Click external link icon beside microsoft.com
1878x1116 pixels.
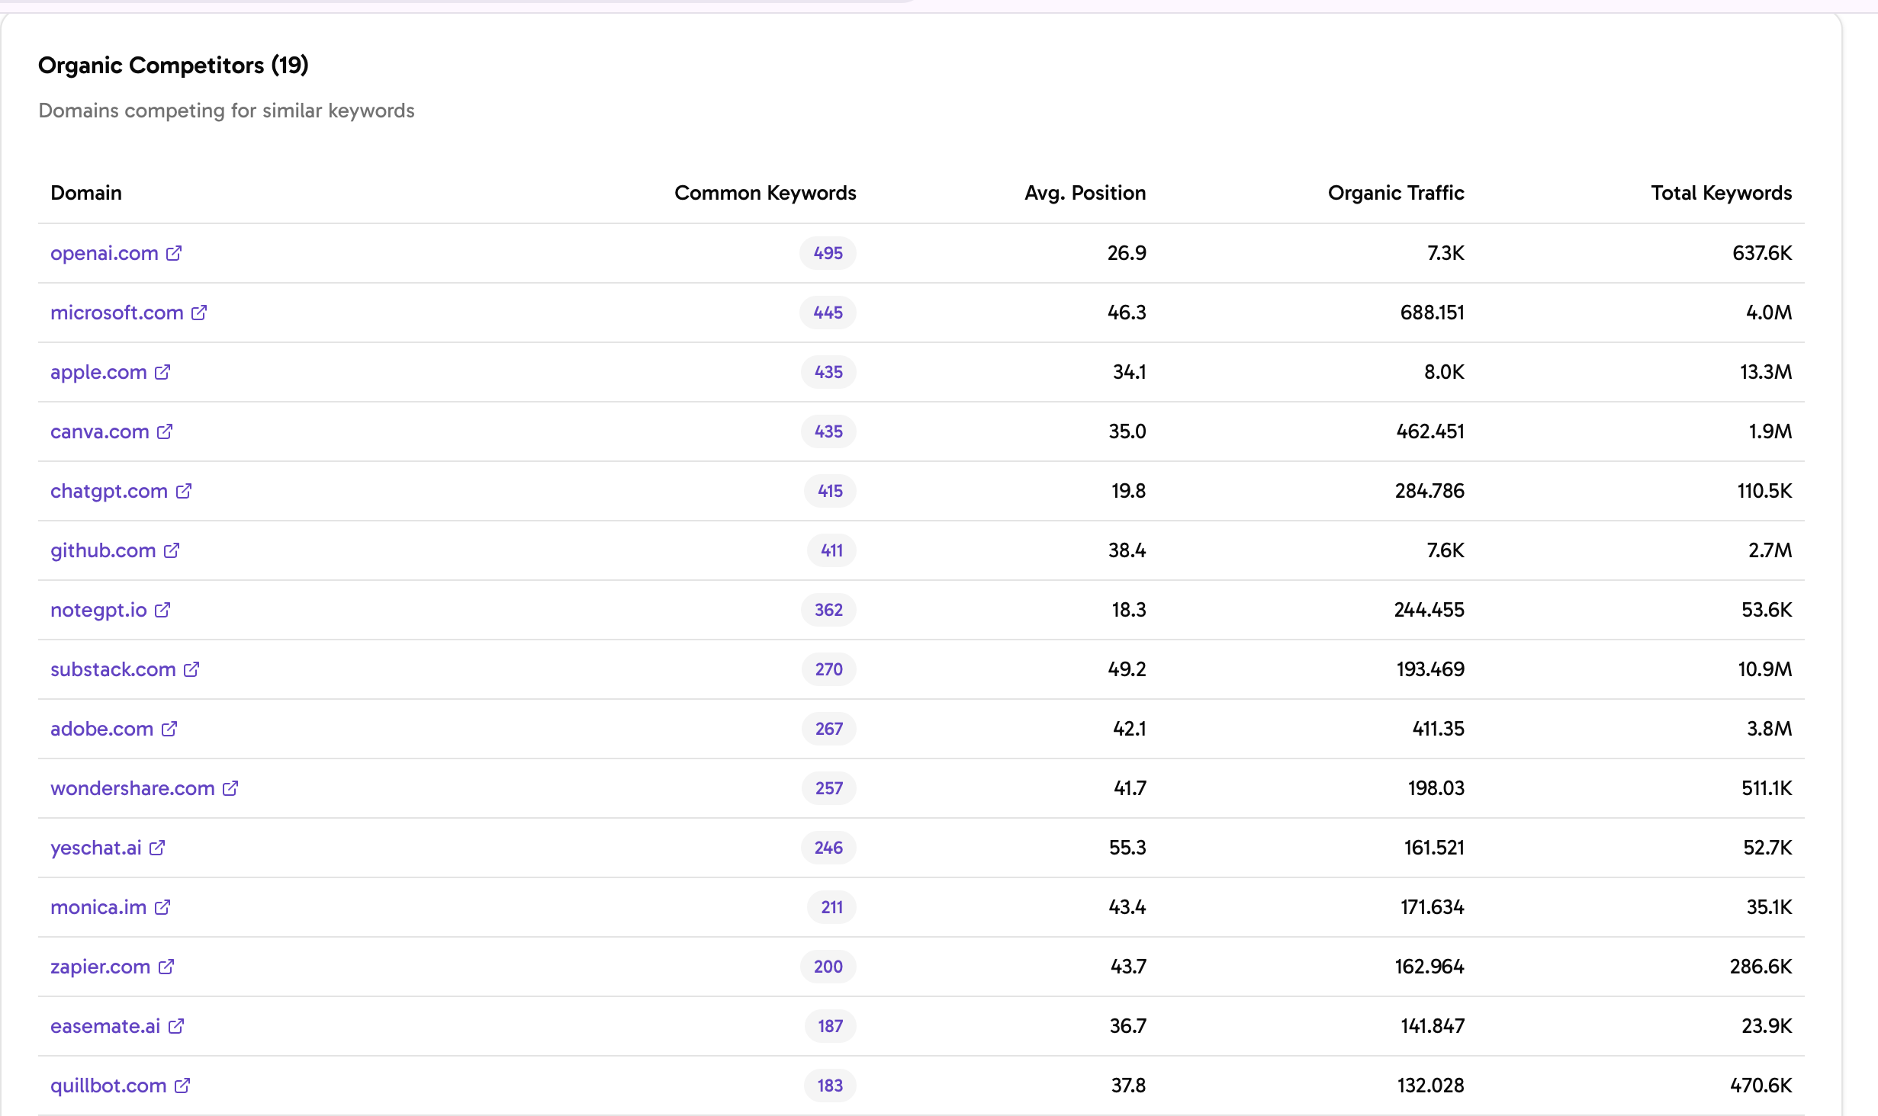coord(199,313)
